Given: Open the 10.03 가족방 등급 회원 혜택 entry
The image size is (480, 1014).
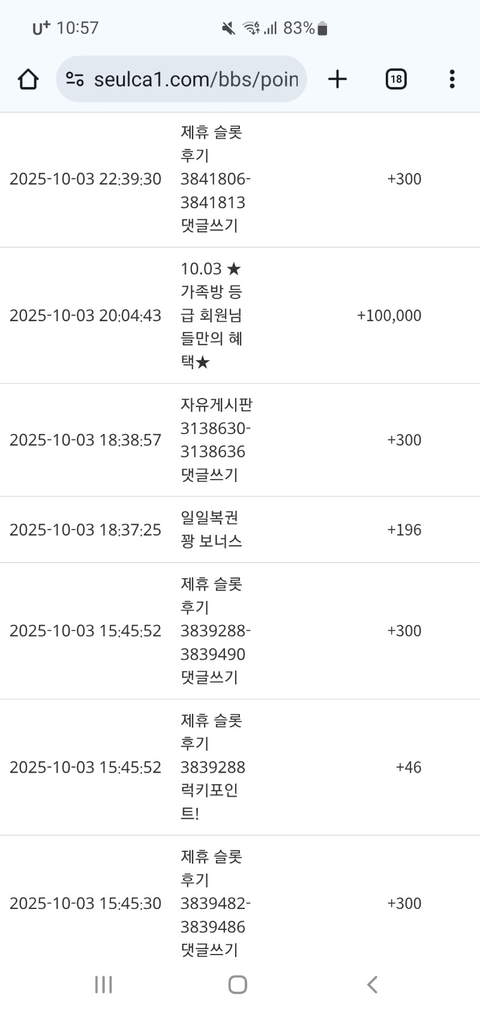Looking at the screenshot, I should coord(211,315).
